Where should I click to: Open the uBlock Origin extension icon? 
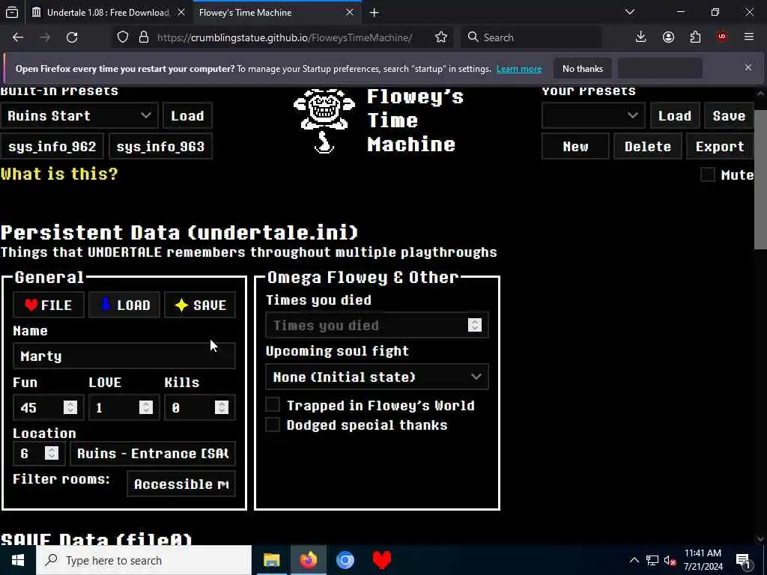pos(722,37)
